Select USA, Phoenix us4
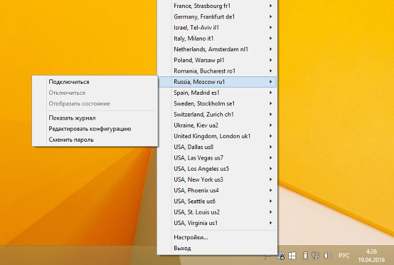Image resolution: width=394 pixels, height=265 pixels. pyautogui.click(x=217, y=190)
